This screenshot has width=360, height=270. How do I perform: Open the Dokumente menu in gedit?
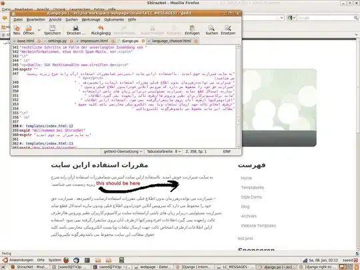[x=114, y=20]
